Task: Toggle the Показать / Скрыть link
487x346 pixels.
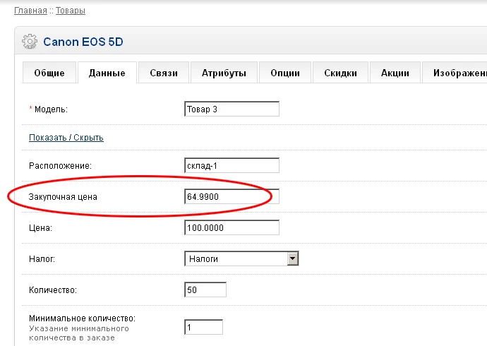Action: click(x=66, y=137)
